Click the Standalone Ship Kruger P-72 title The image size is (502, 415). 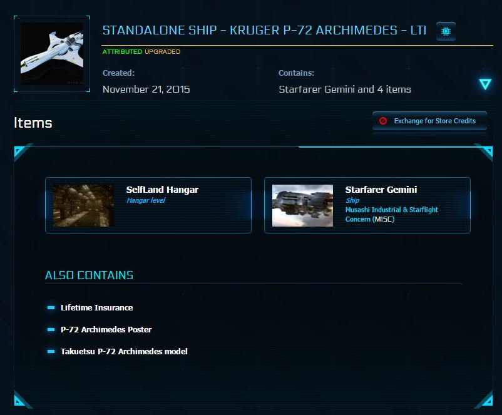click(264, 31)
